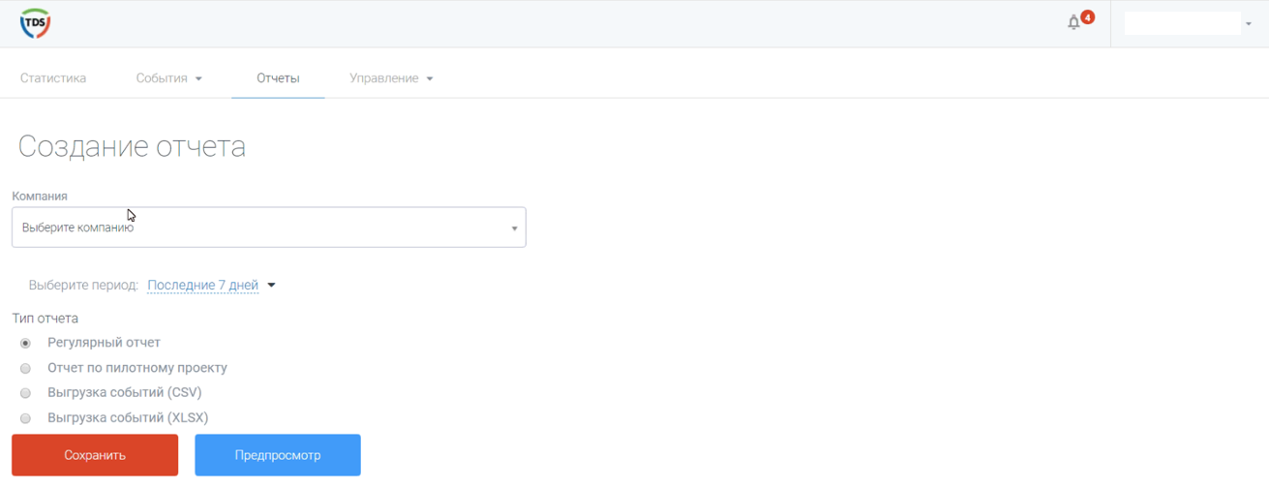
Task: Click the События caret icon
Action: point(198,79)
